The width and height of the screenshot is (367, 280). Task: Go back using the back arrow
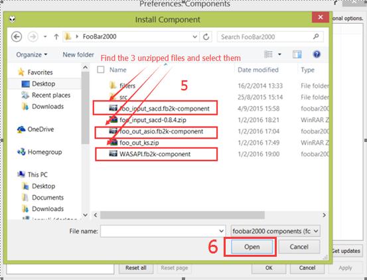(17, 36)
